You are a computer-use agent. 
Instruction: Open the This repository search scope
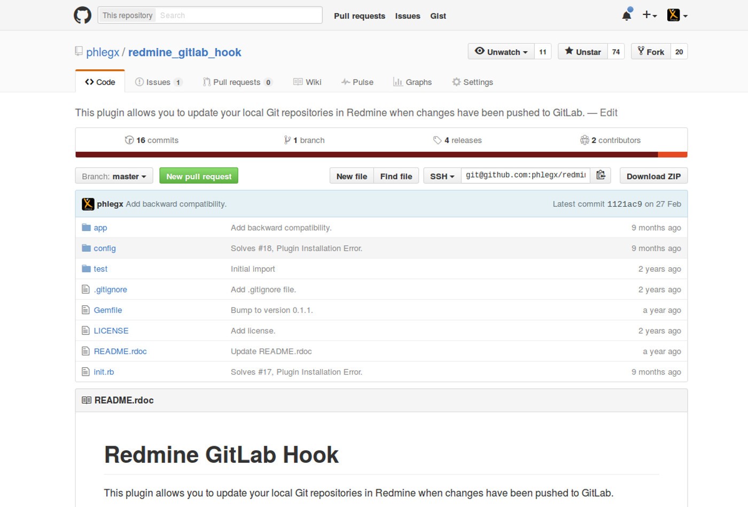pyautogui.click(x=127, y=15)
